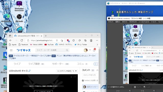
Task: Toggle the Twitter post checkbox for comments
Action: click(83, 80)
